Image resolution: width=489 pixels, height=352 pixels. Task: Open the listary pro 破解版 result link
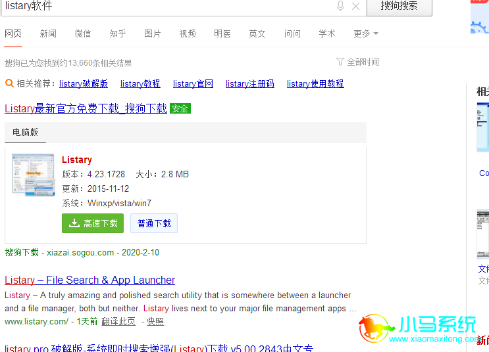(159, 348)
